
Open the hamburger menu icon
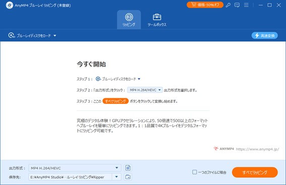[x=246, y=5]
